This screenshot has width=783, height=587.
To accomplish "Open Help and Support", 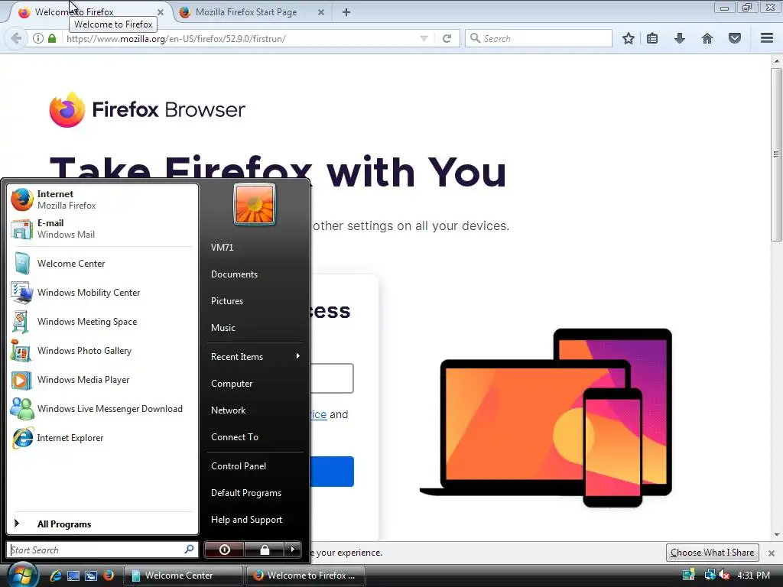I will pyautogui.click(x=246, y=520).
